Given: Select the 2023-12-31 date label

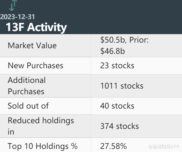Looking at the screenshot, I should tap(18, 17).
